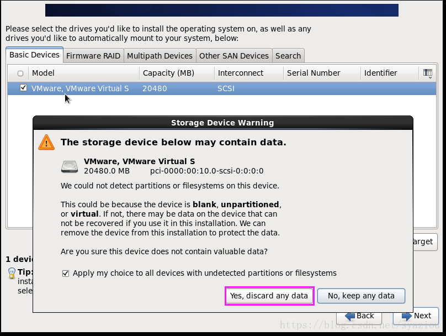Sort by Interconnect column header

pyautogui.click(x=249, y=73)
